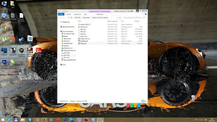Open the Управление ribbon tab
Screen dimensions: 217x122
(100, 14)
